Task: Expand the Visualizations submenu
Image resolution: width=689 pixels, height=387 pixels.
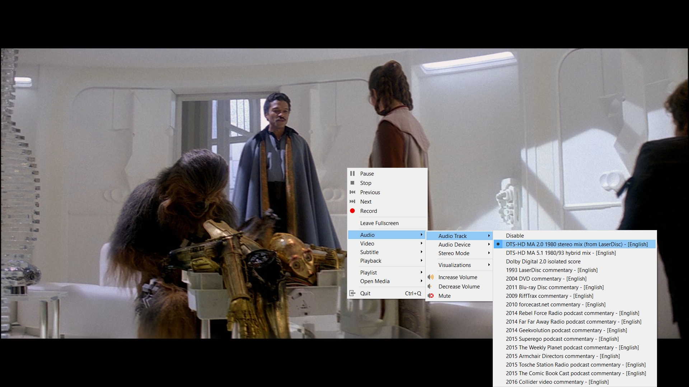Action: [x=459, y=265]
